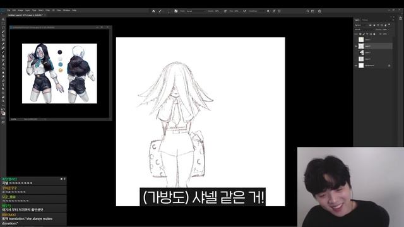Click dark navy palette circle in reference image

60,52
